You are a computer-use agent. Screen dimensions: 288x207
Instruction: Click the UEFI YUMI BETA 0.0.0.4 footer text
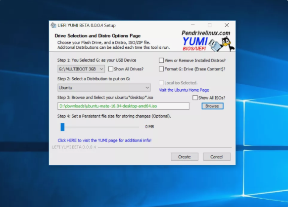74,147
